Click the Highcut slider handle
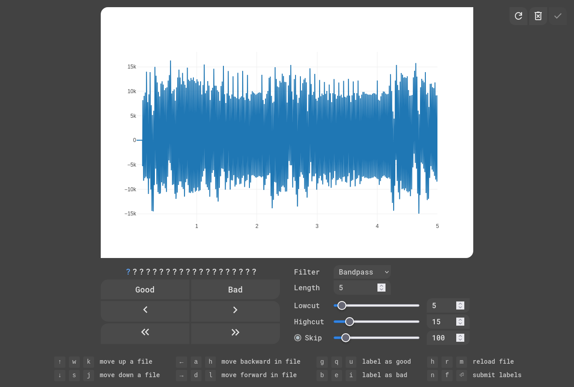574x387 pixels. point(350,322)
